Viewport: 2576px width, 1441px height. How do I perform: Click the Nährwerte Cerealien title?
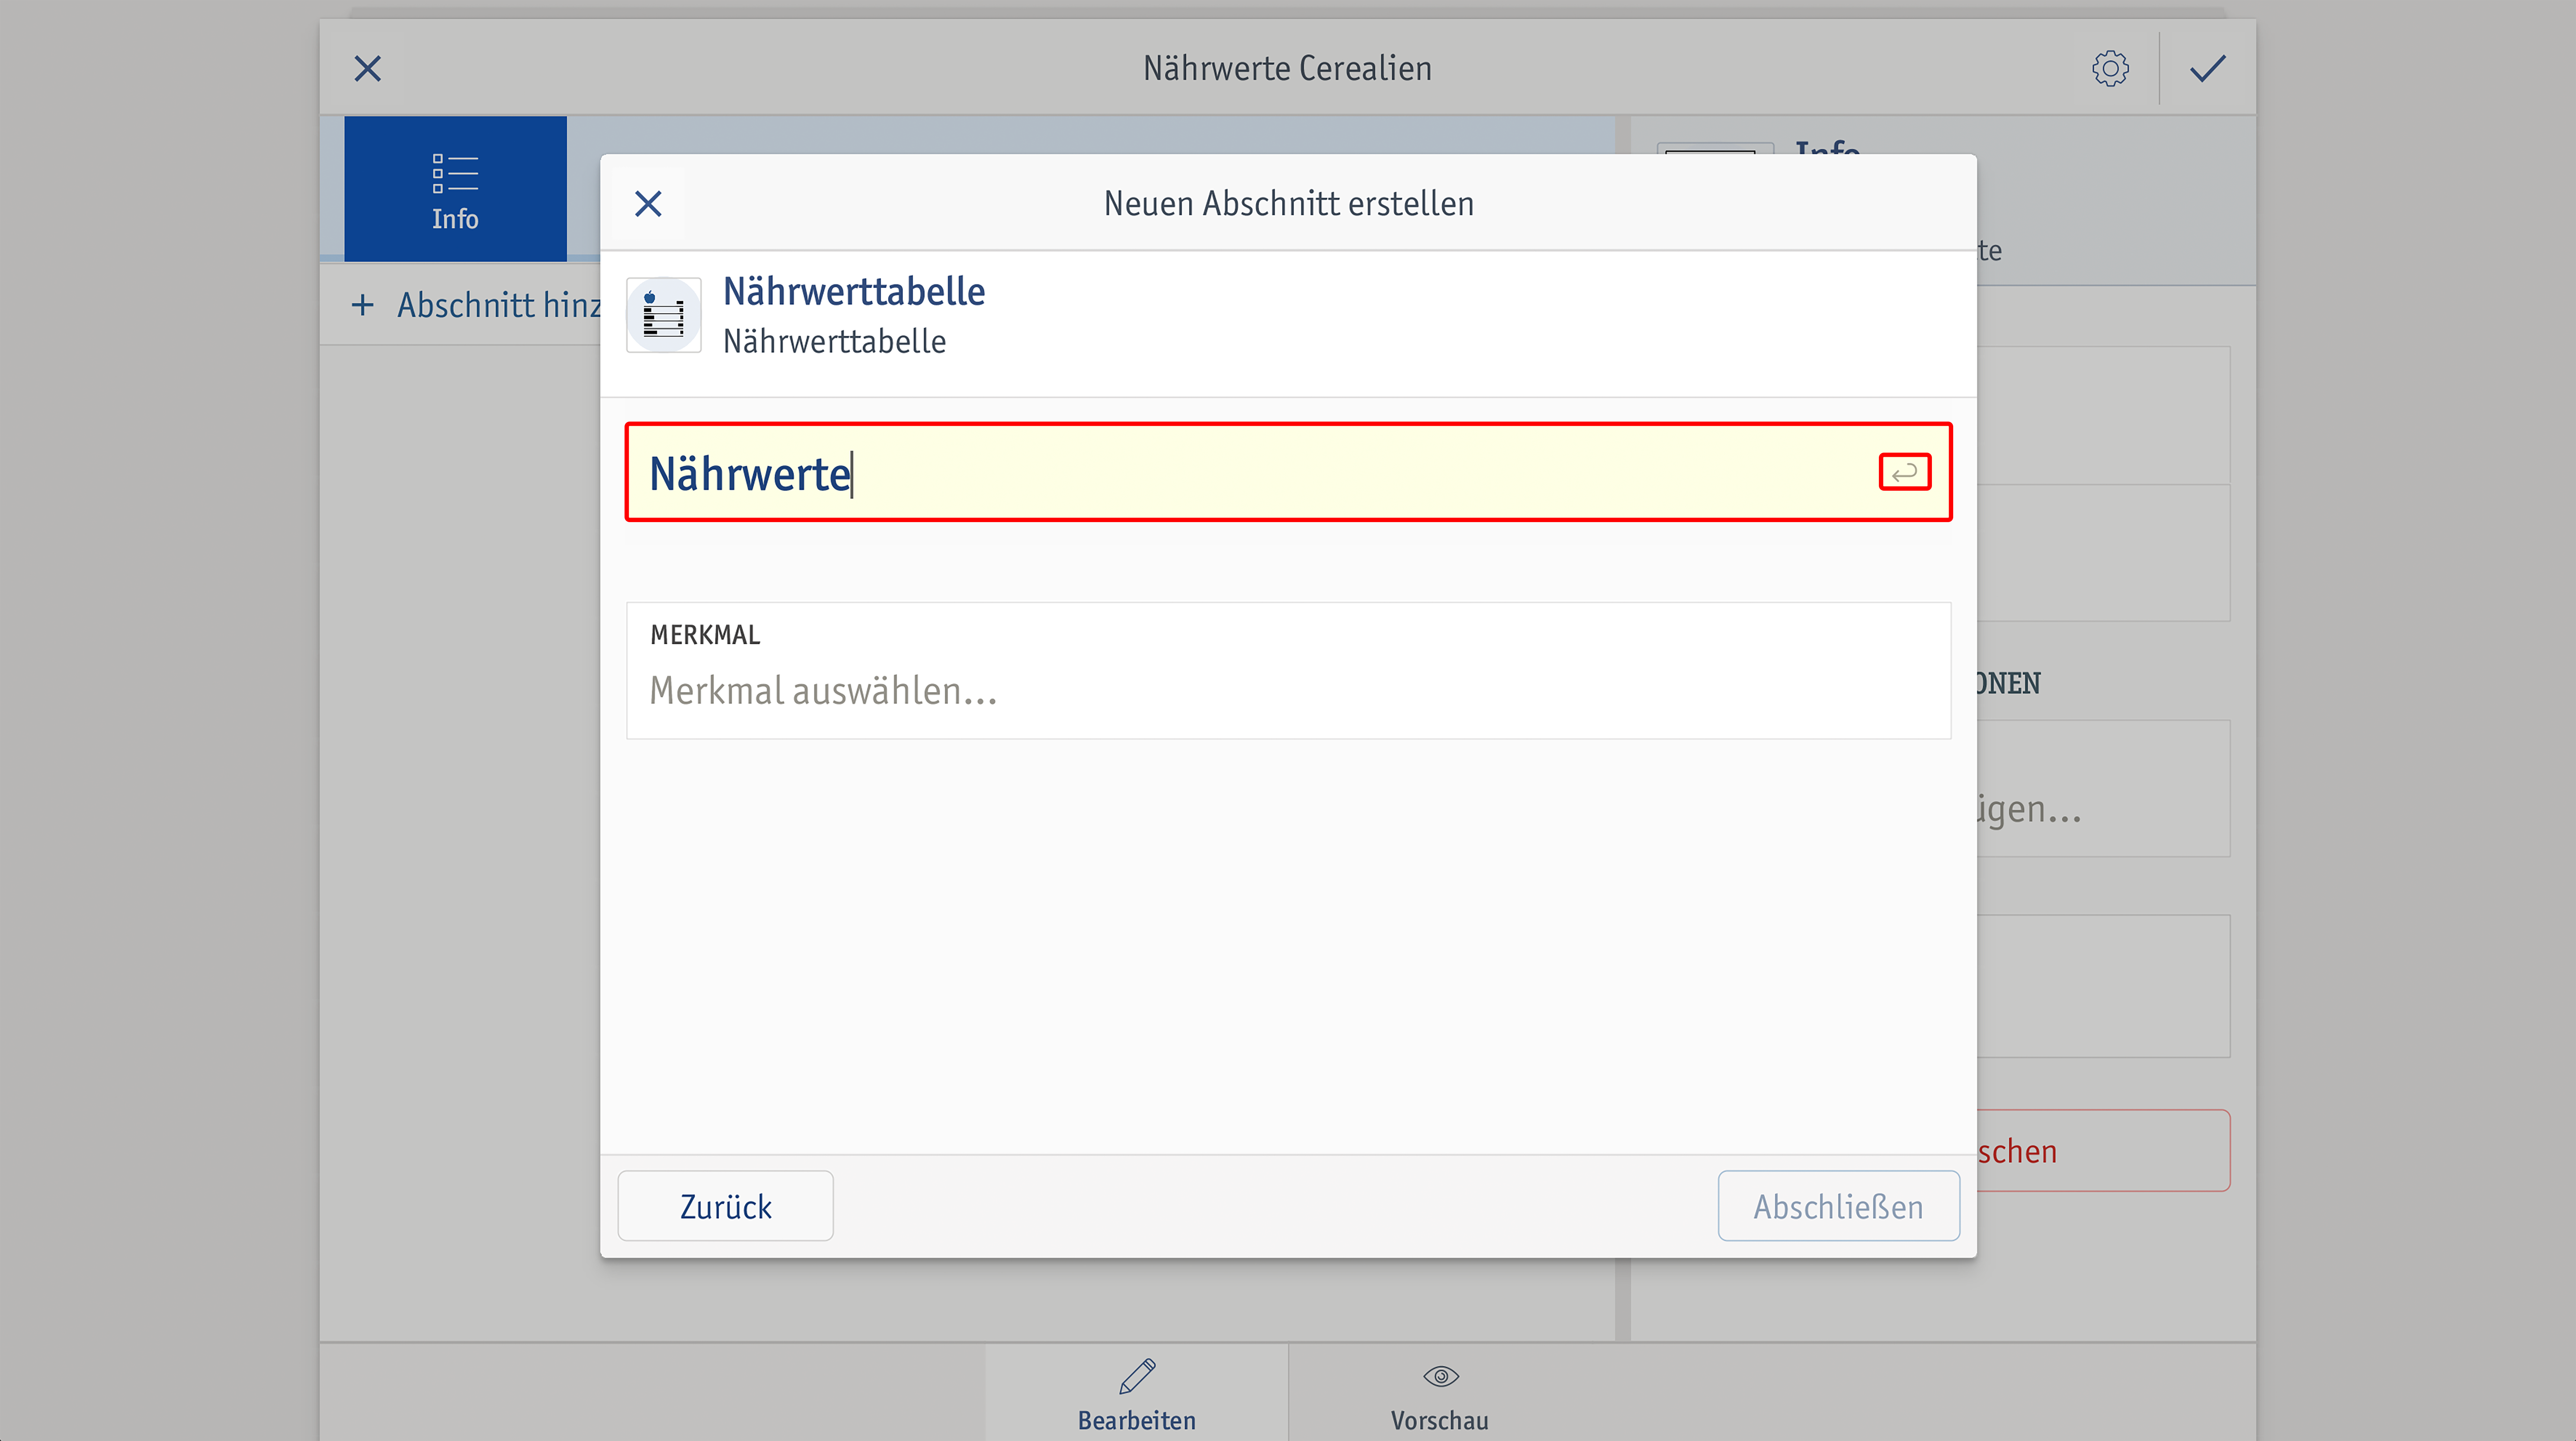(x=1287, y=68)
